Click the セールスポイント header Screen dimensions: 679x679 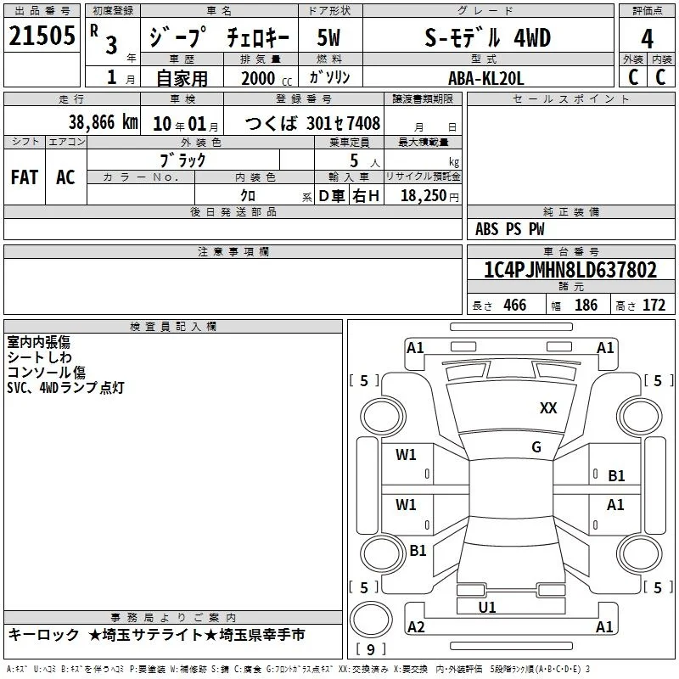coord(570,99)
